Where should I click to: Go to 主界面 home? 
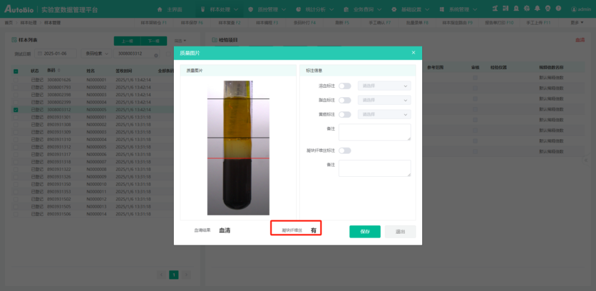coord(171,9)
